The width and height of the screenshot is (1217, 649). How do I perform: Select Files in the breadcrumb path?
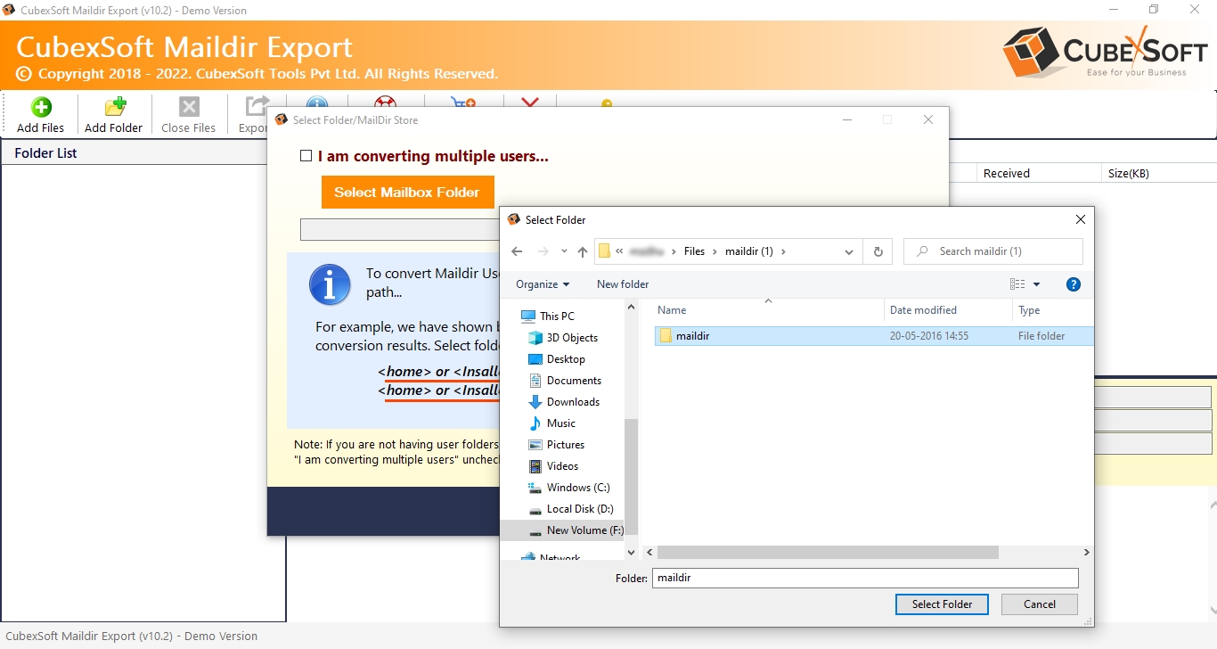[x=694, y=251]
